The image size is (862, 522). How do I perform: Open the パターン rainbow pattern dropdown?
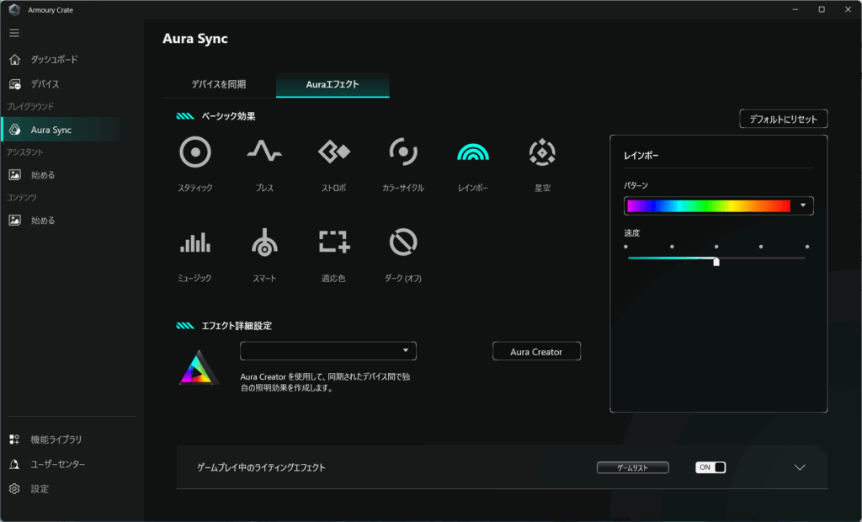[802, 205]
